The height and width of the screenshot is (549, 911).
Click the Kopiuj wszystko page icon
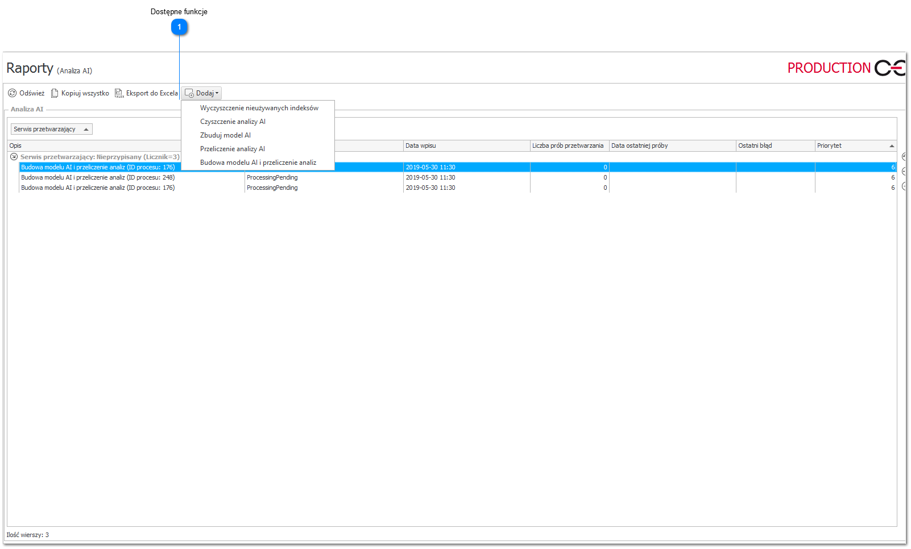tap(55, 93)
